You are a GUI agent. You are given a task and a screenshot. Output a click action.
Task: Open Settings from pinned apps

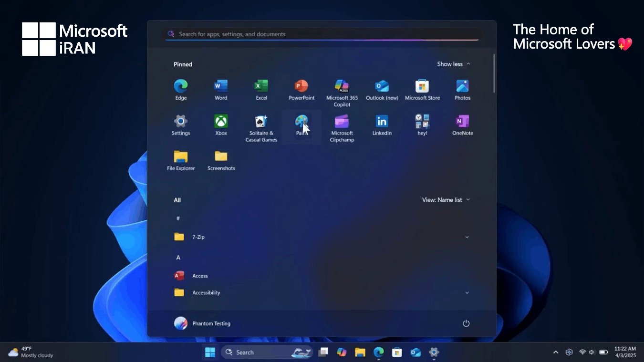click(x=181, y=125)
